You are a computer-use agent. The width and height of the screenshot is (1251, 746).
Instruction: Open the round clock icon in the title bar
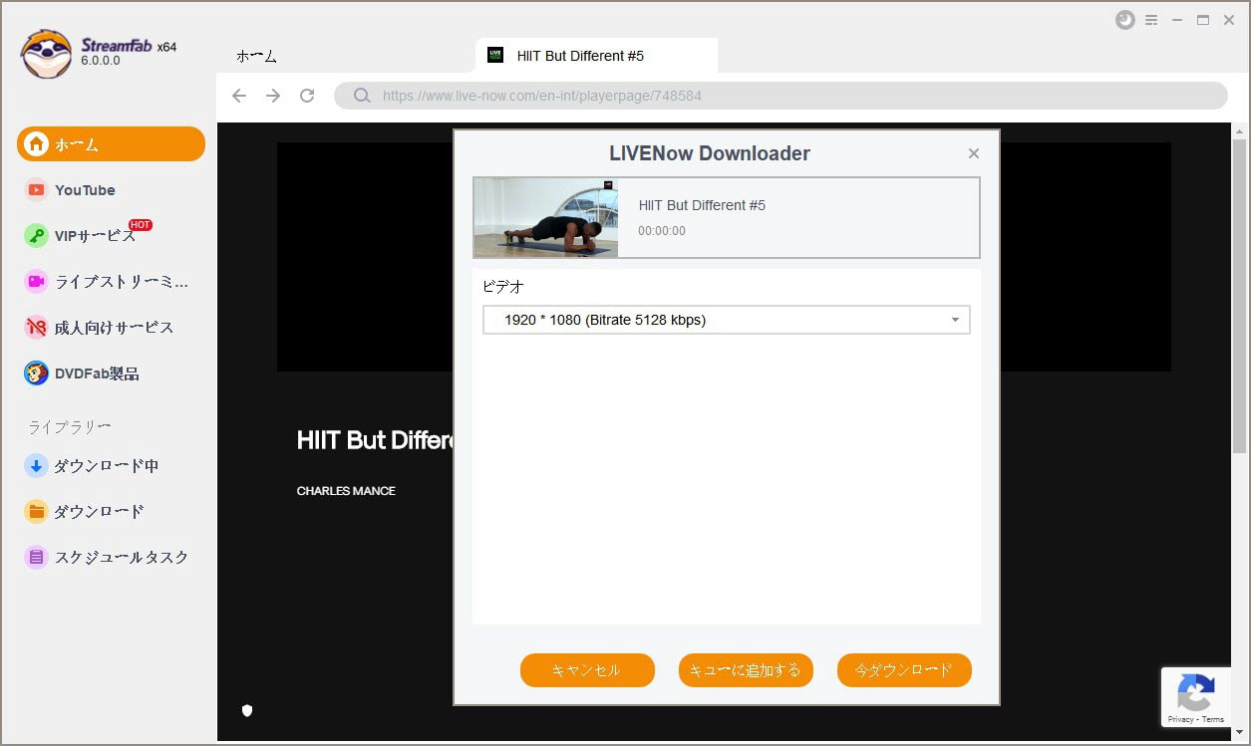tap(1124, 20)
